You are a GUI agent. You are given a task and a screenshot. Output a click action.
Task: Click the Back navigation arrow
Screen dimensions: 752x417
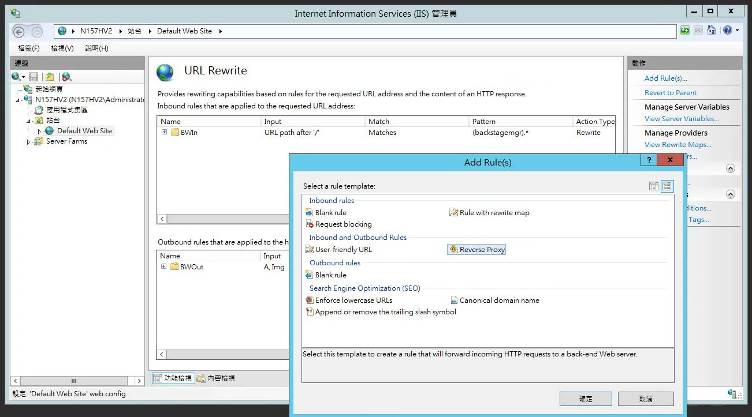tap(19, 32)
